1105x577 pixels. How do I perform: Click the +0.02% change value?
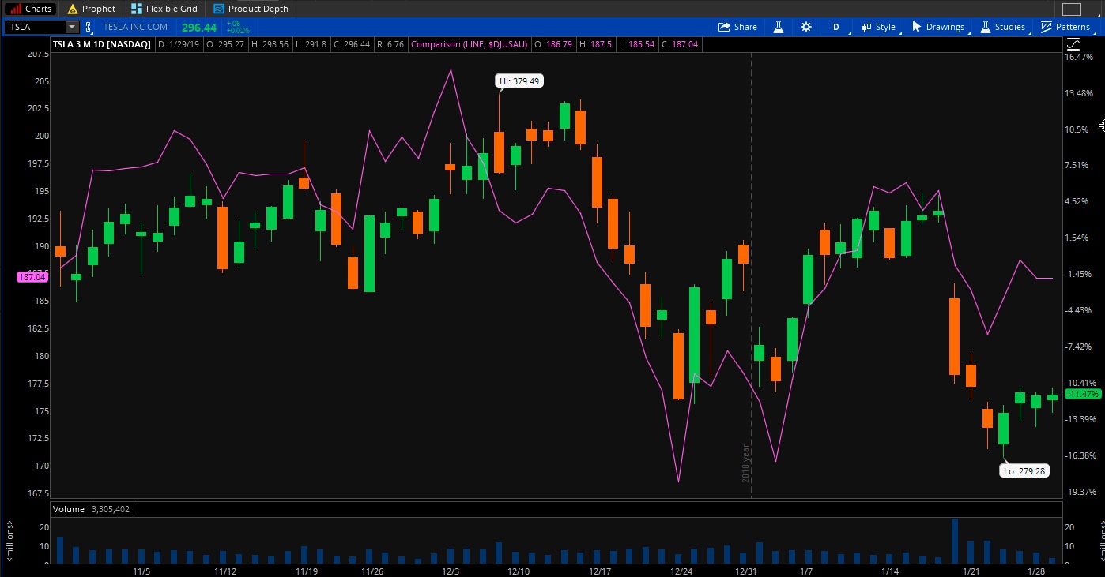(239, 31)
